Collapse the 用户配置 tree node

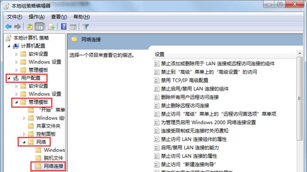click(x=9, y=78)
